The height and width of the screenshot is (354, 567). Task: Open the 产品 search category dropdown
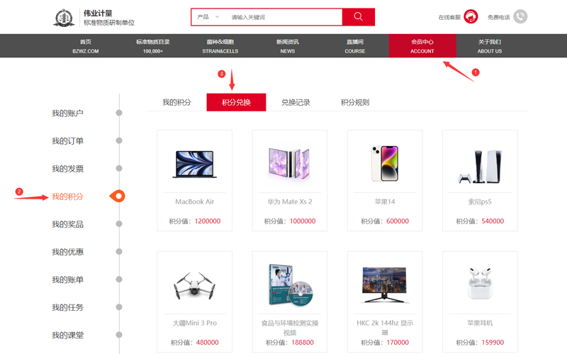pos(208,17)
